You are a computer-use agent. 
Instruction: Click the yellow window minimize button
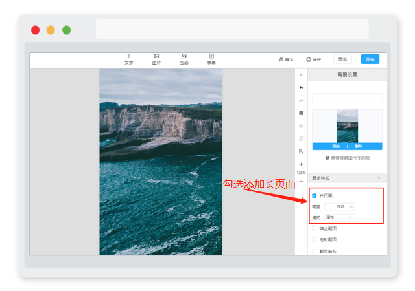[x=51, y=30]
